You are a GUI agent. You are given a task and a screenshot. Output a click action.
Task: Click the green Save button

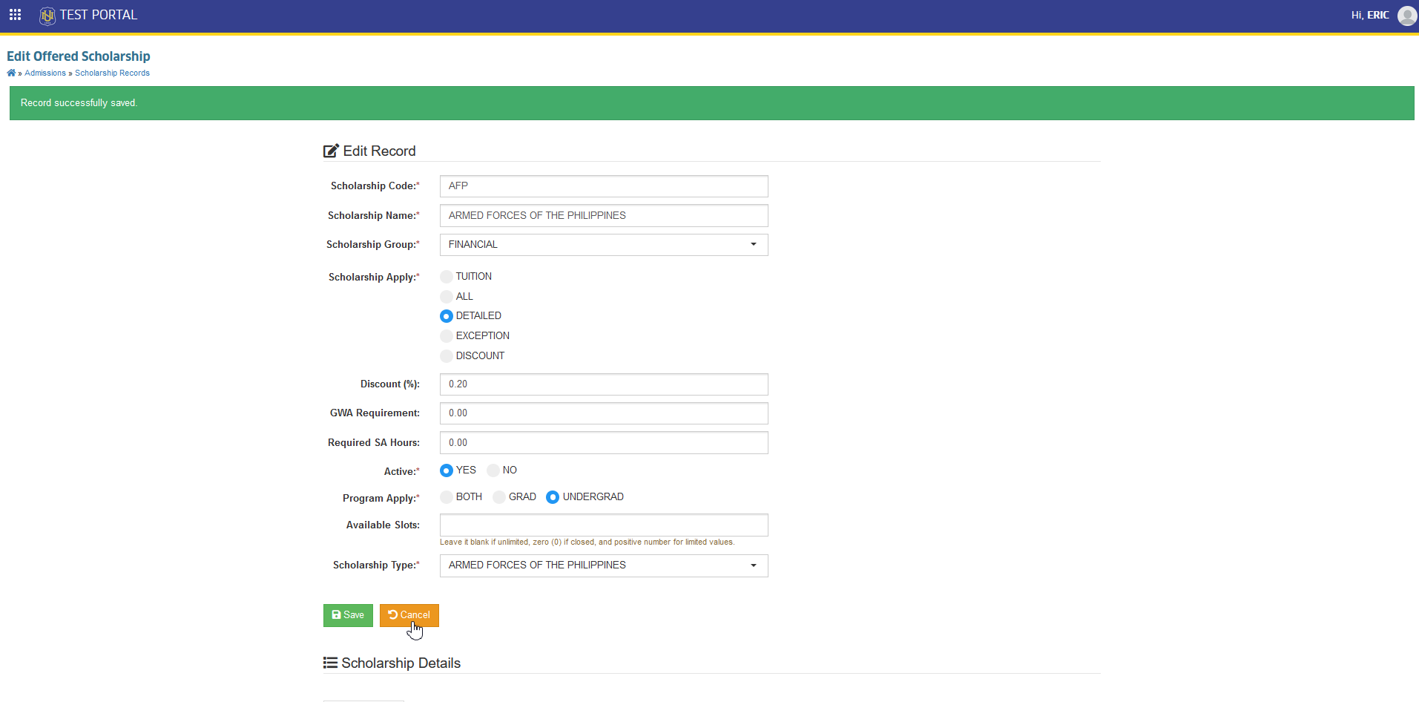(x=348, y=615)
